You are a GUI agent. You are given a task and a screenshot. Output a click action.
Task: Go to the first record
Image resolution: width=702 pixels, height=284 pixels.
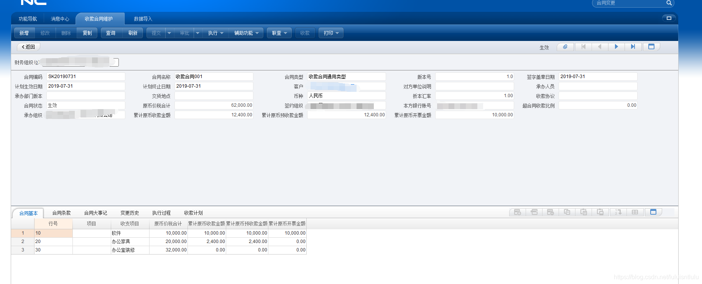(x=583, y=47)
